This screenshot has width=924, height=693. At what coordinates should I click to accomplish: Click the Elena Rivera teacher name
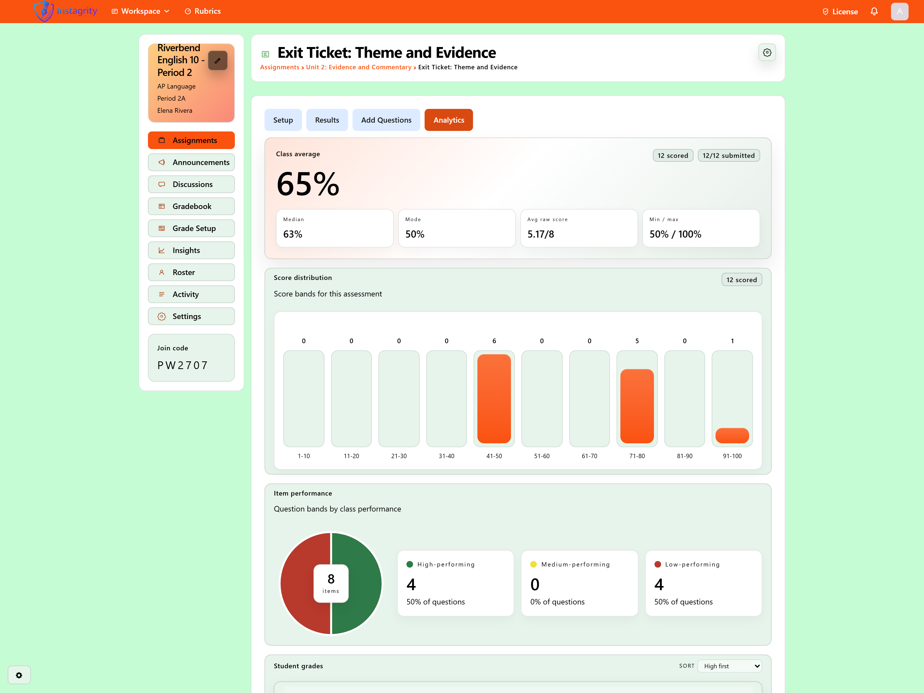(x=175, y=111)
